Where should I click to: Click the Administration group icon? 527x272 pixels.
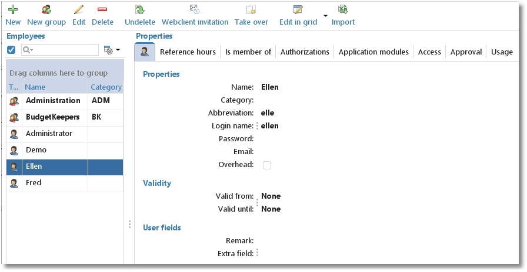tap(14, 101)
